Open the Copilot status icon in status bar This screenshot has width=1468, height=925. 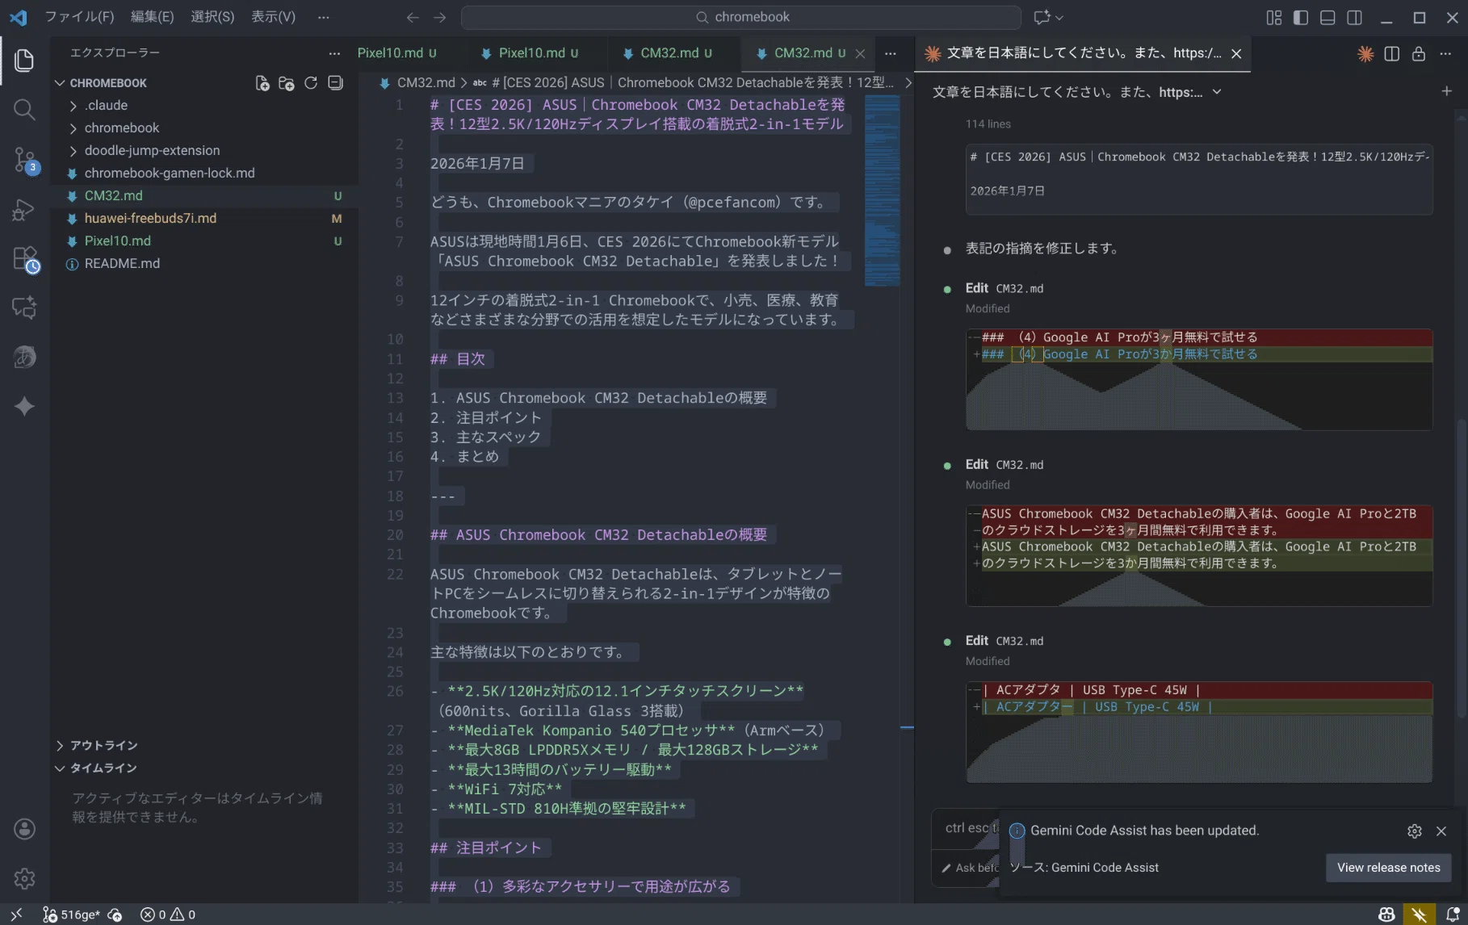pos(1386,915)
